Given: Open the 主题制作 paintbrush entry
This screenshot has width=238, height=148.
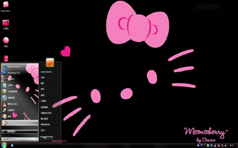Looking at the screenshot, I should (x=20, y=110).
